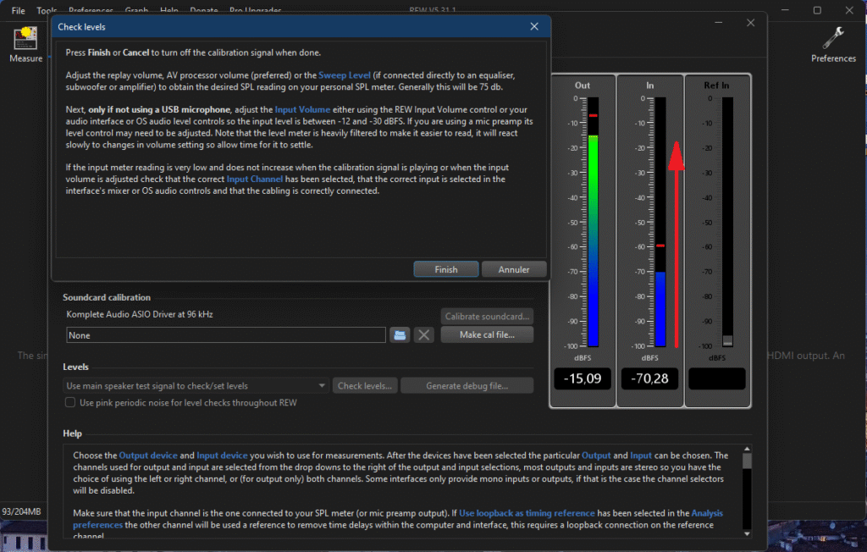Click Finish in the Check levels dialog
The image size is (867, 552).
point(446,270)
